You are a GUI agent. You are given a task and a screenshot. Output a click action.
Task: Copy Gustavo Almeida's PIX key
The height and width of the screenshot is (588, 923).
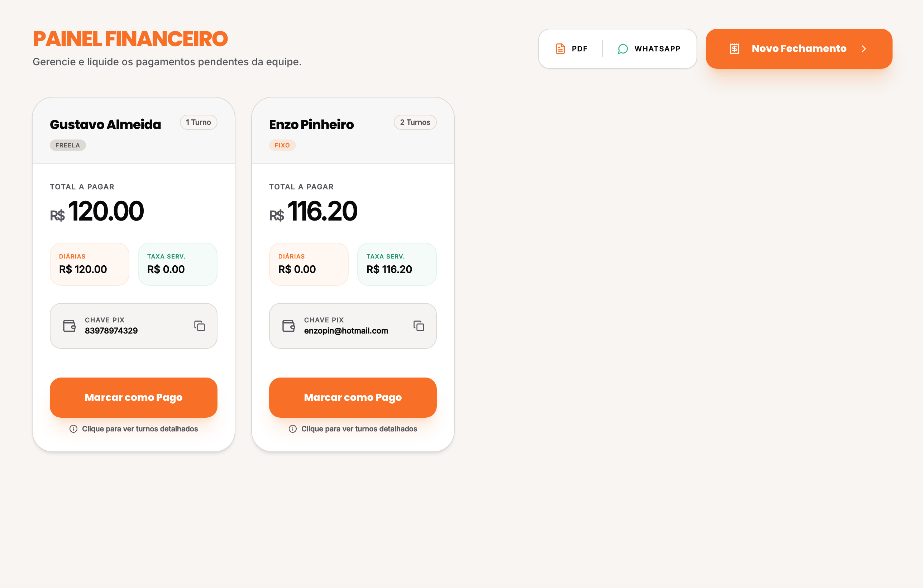[200, 326]
